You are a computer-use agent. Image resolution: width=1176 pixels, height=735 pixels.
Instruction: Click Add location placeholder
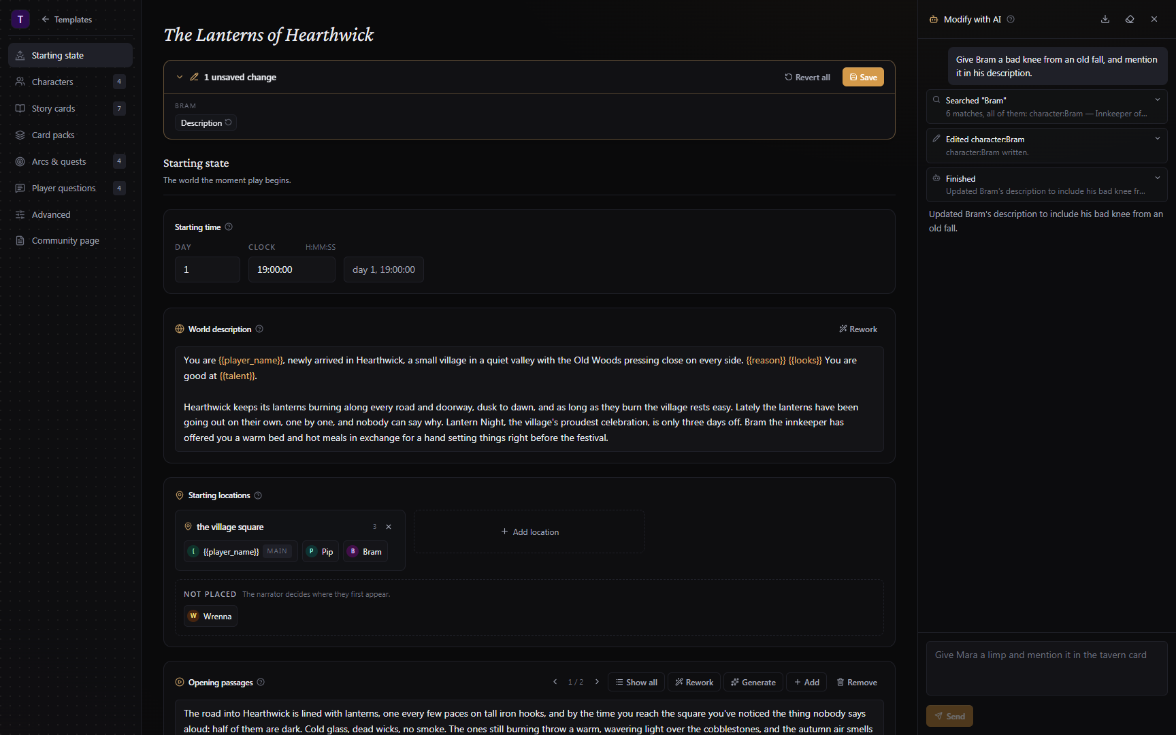click(529, 532)
